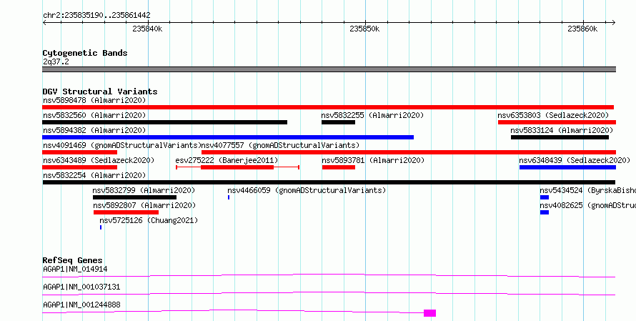Screen dimensions: 636x321
Task: Click the magenta AGAP1 exon block
Action: [x=430, y=313]
